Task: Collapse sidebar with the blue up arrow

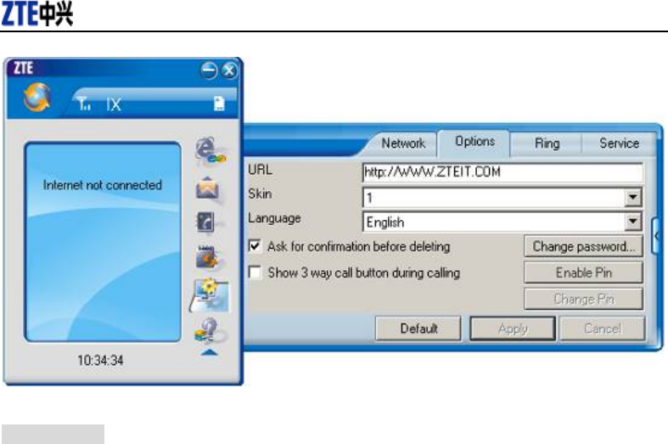Action: pyautogui.click(x=209, y=352)
